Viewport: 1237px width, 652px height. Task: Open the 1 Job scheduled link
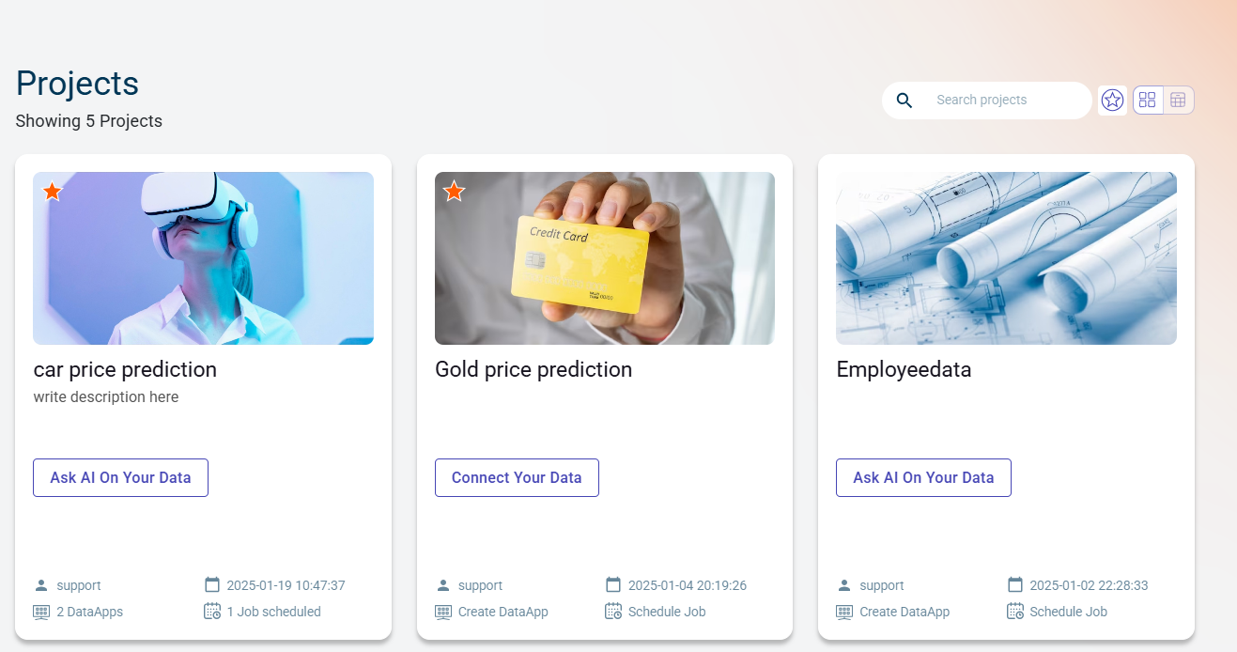point(273,612)
